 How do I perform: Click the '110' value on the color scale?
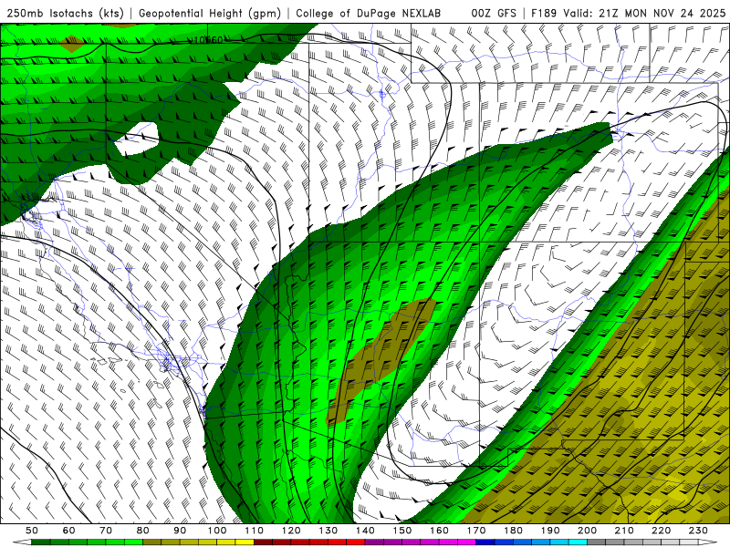tap(254, 531)
